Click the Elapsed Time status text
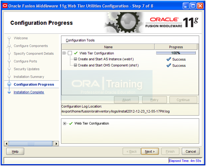206x166 pixels. tap(185, 161)
